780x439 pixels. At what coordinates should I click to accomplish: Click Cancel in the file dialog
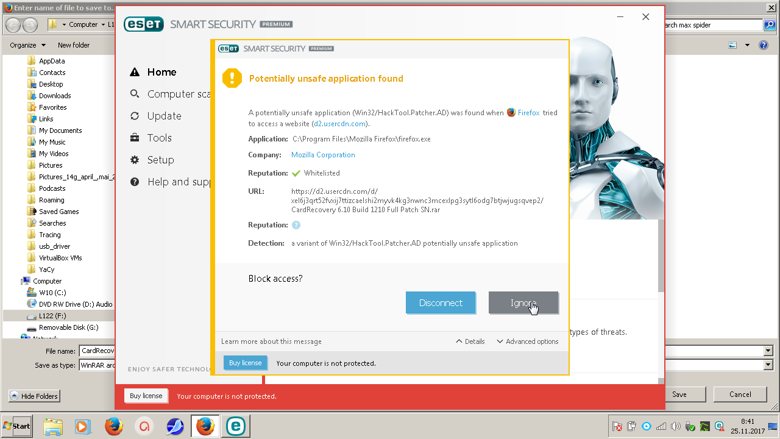[740, 394]
